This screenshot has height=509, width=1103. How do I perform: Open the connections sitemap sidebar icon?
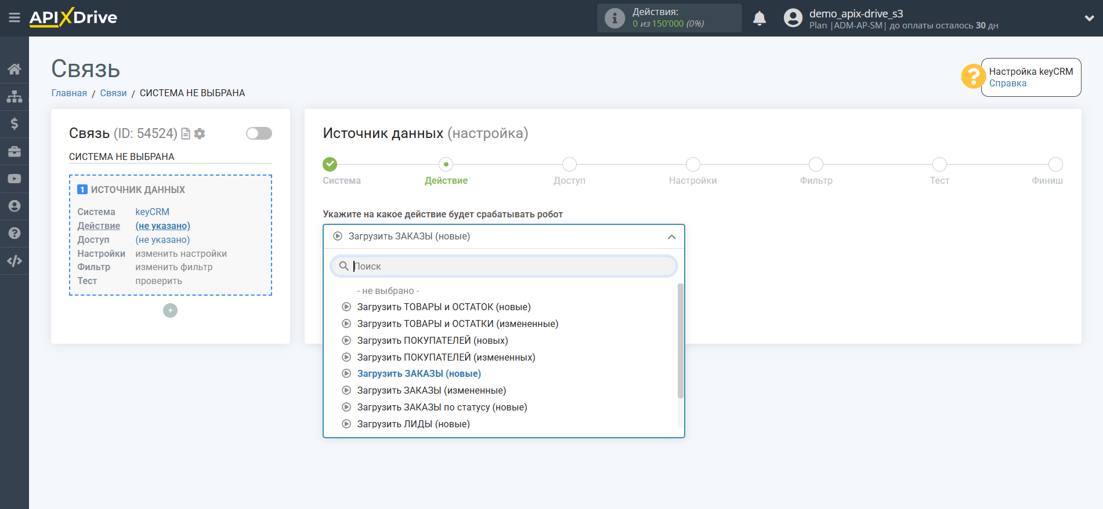click(x=15, y=96)
